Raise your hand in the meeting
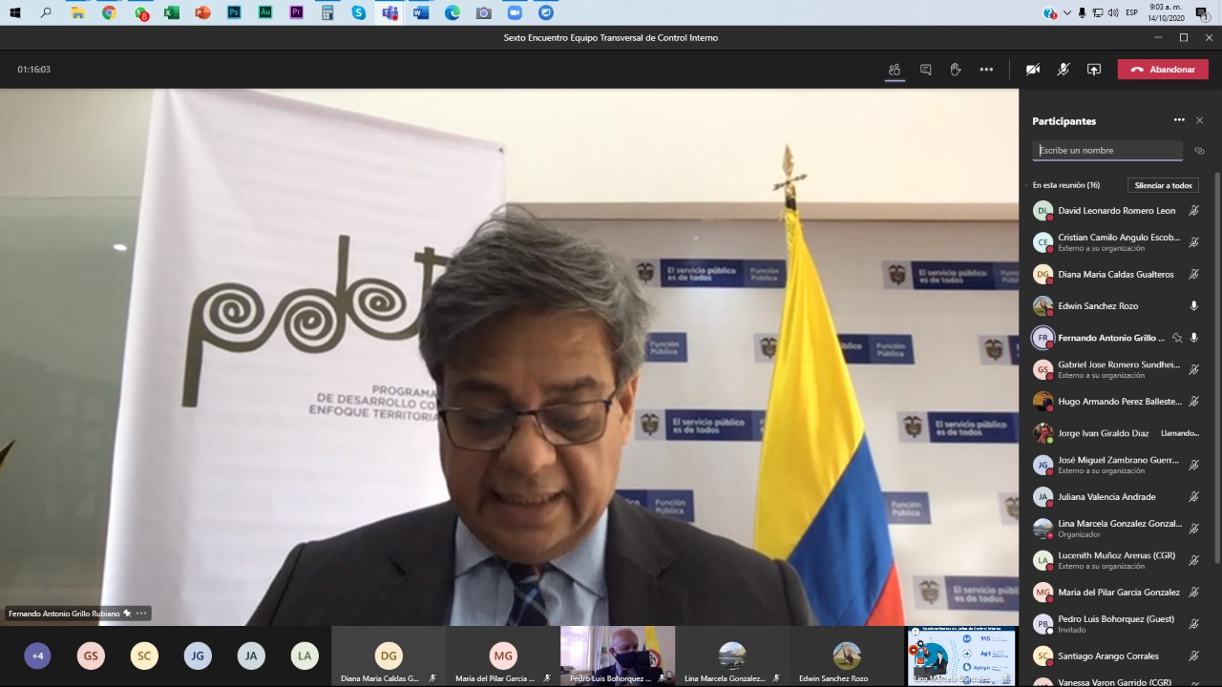This screenshot has height=687, width=1222. [x=956, y=70]
